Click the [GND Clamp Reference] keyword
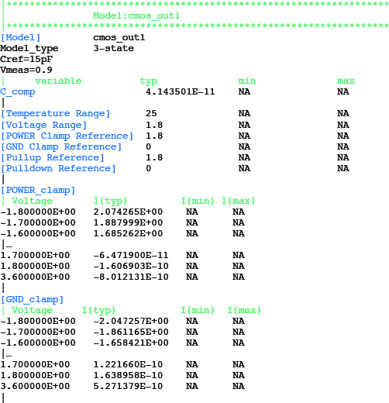389x403 pixels. [61, 146]
